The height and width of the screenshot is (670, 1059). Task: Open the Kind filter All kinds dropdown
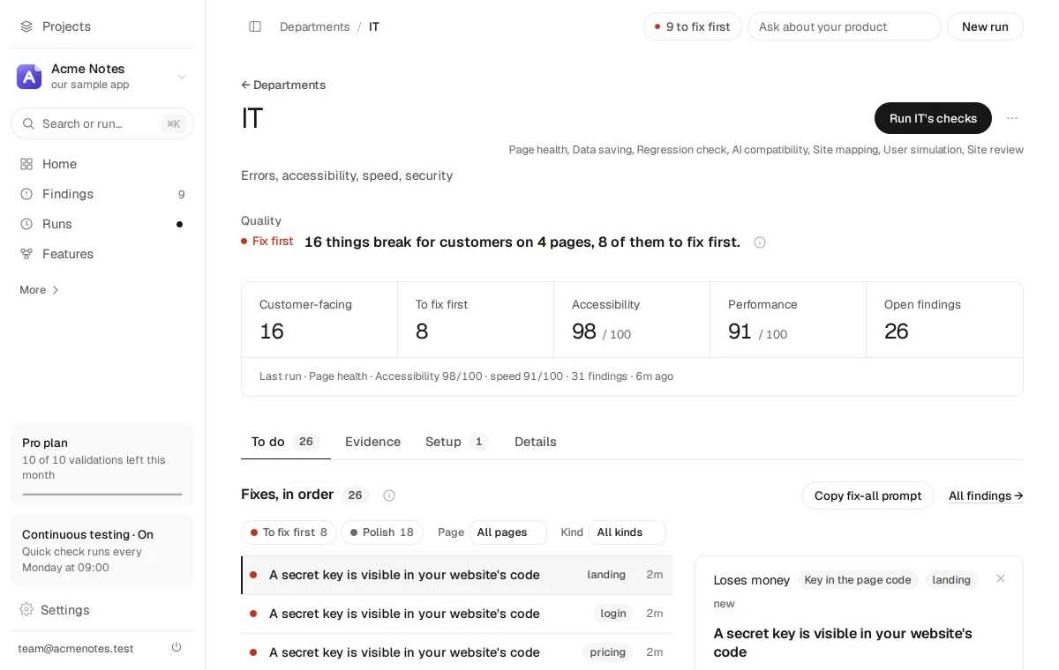tap(627, 532)
